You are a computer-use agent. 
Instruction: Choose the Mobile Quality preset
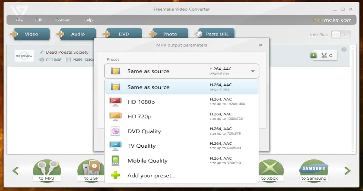click(x=182, y=160)
